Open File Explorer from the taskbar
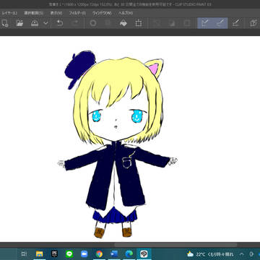Image resolution: width=260 pixels, height=260 pixels. pos(39,254)
